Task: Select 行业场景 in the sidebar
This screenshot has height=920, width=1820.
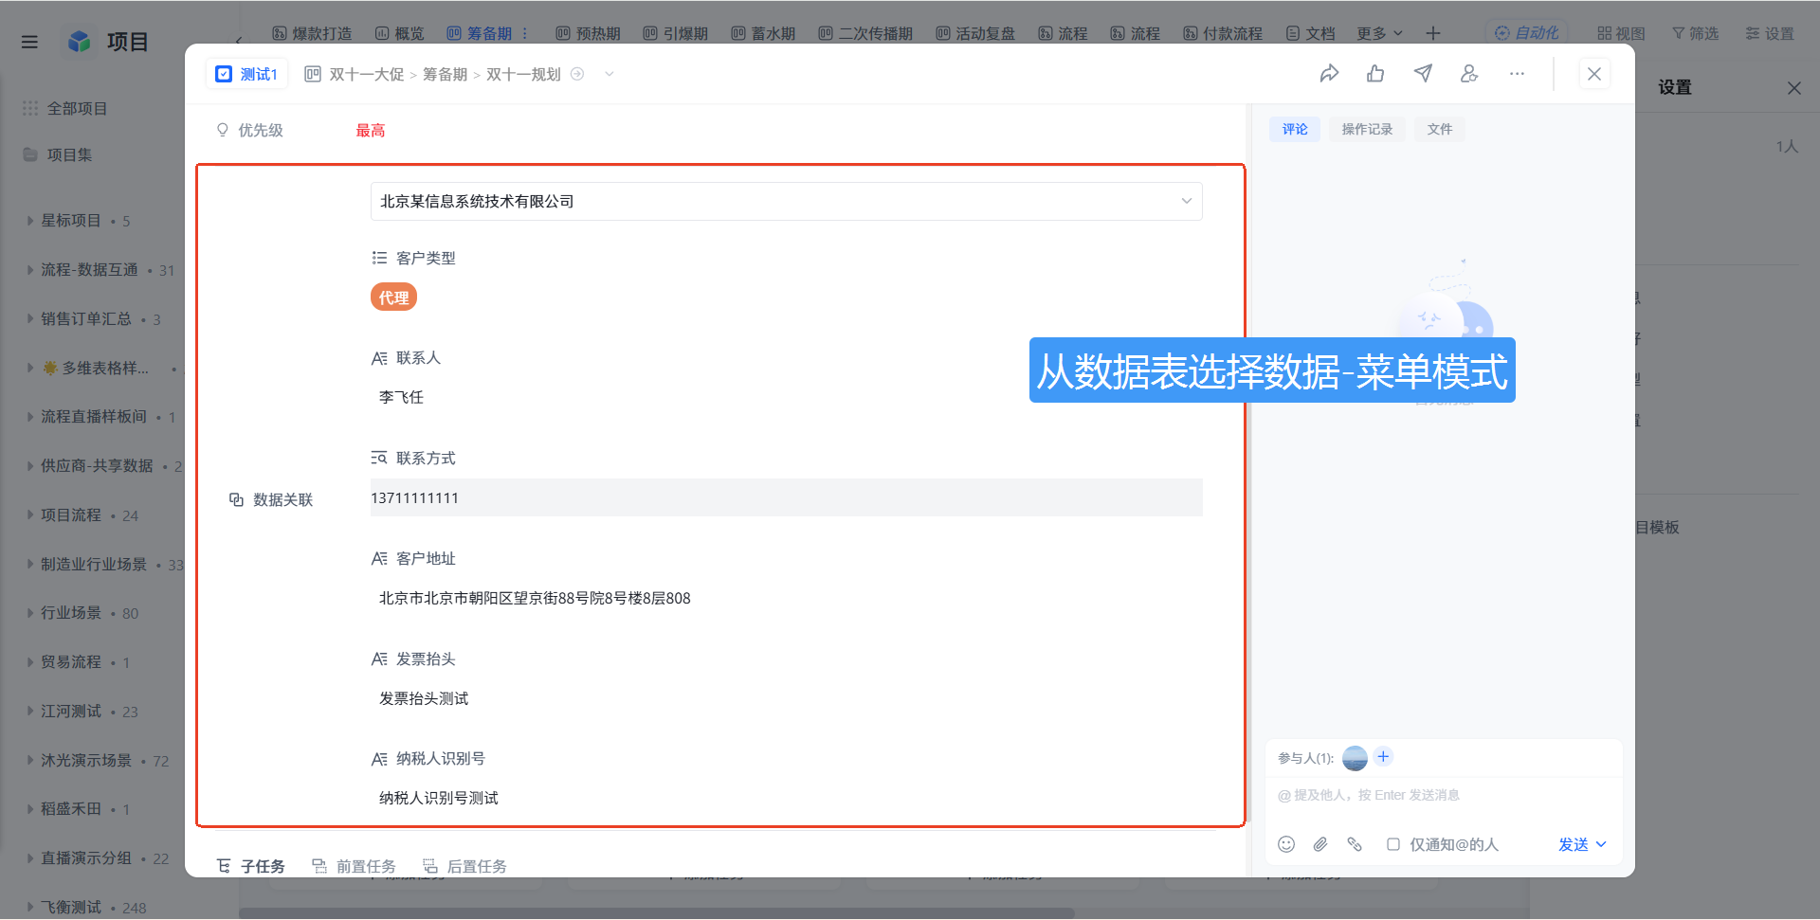Action: [x=71, y=613]
